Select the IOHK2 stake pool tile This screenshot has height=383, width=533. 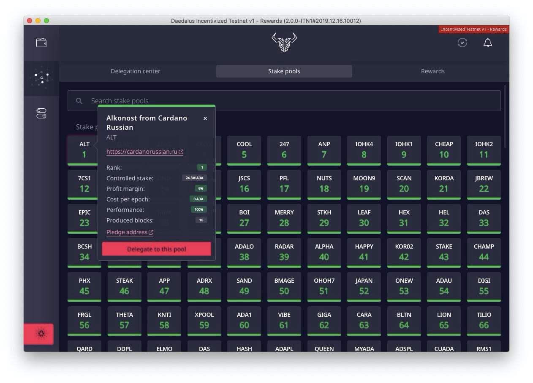coord(484,150)
